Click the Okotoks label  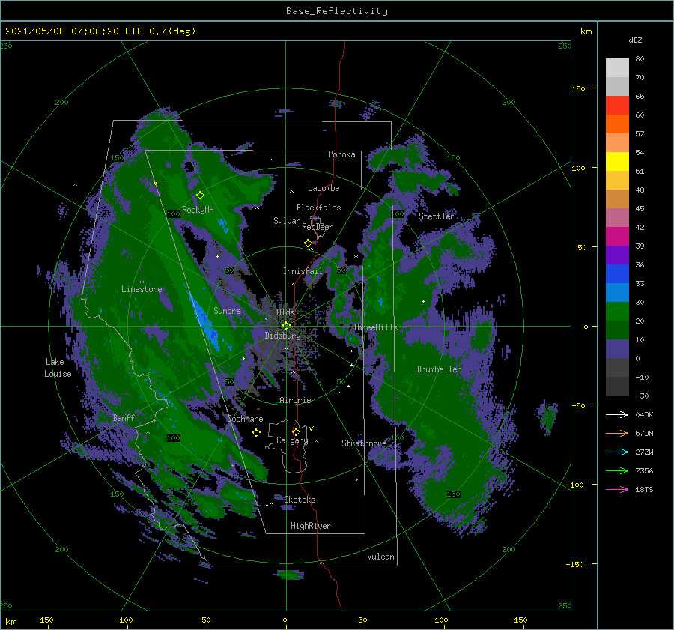tap(300, 500)
